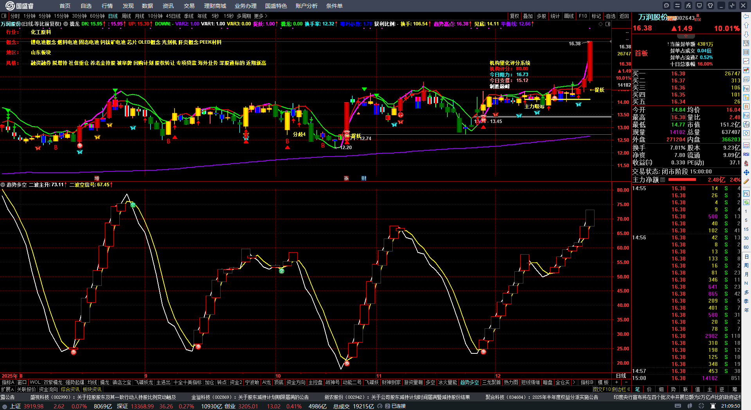The width and height of the screenshot is (751, 410).
Task: Click the minus button to remove indicator panel
Action: tap(626, 382)
